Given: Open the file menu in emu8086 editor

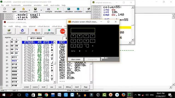Looking at the screenshot, I should [2, 5].
